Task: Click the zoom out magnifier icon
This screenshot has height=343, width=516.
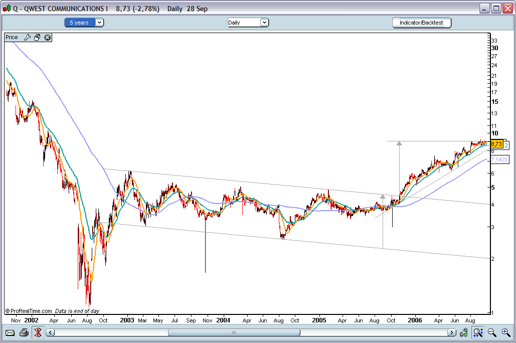Action: (x=492, y=333)
